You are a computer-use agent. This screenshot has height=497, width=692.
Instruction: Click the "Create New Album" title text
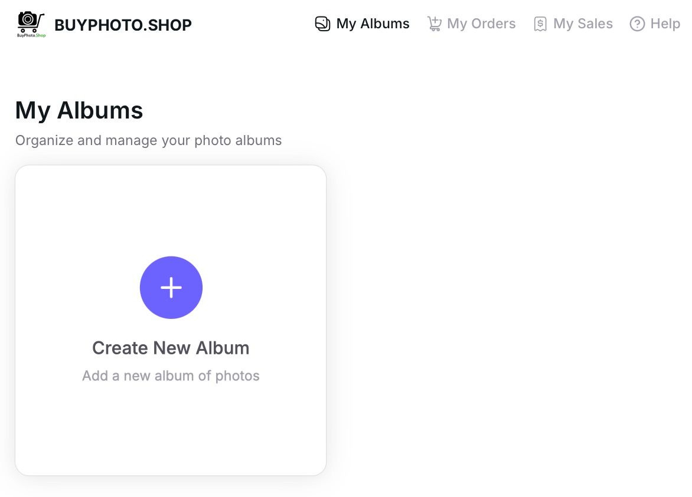pyautogui.click(x=171, y=348)
